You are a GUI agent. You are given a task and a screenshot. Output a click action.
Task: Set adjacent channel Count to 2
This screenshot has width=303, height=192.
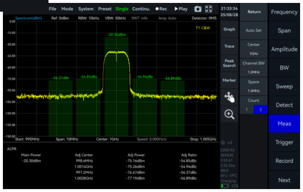click(260, 109)
